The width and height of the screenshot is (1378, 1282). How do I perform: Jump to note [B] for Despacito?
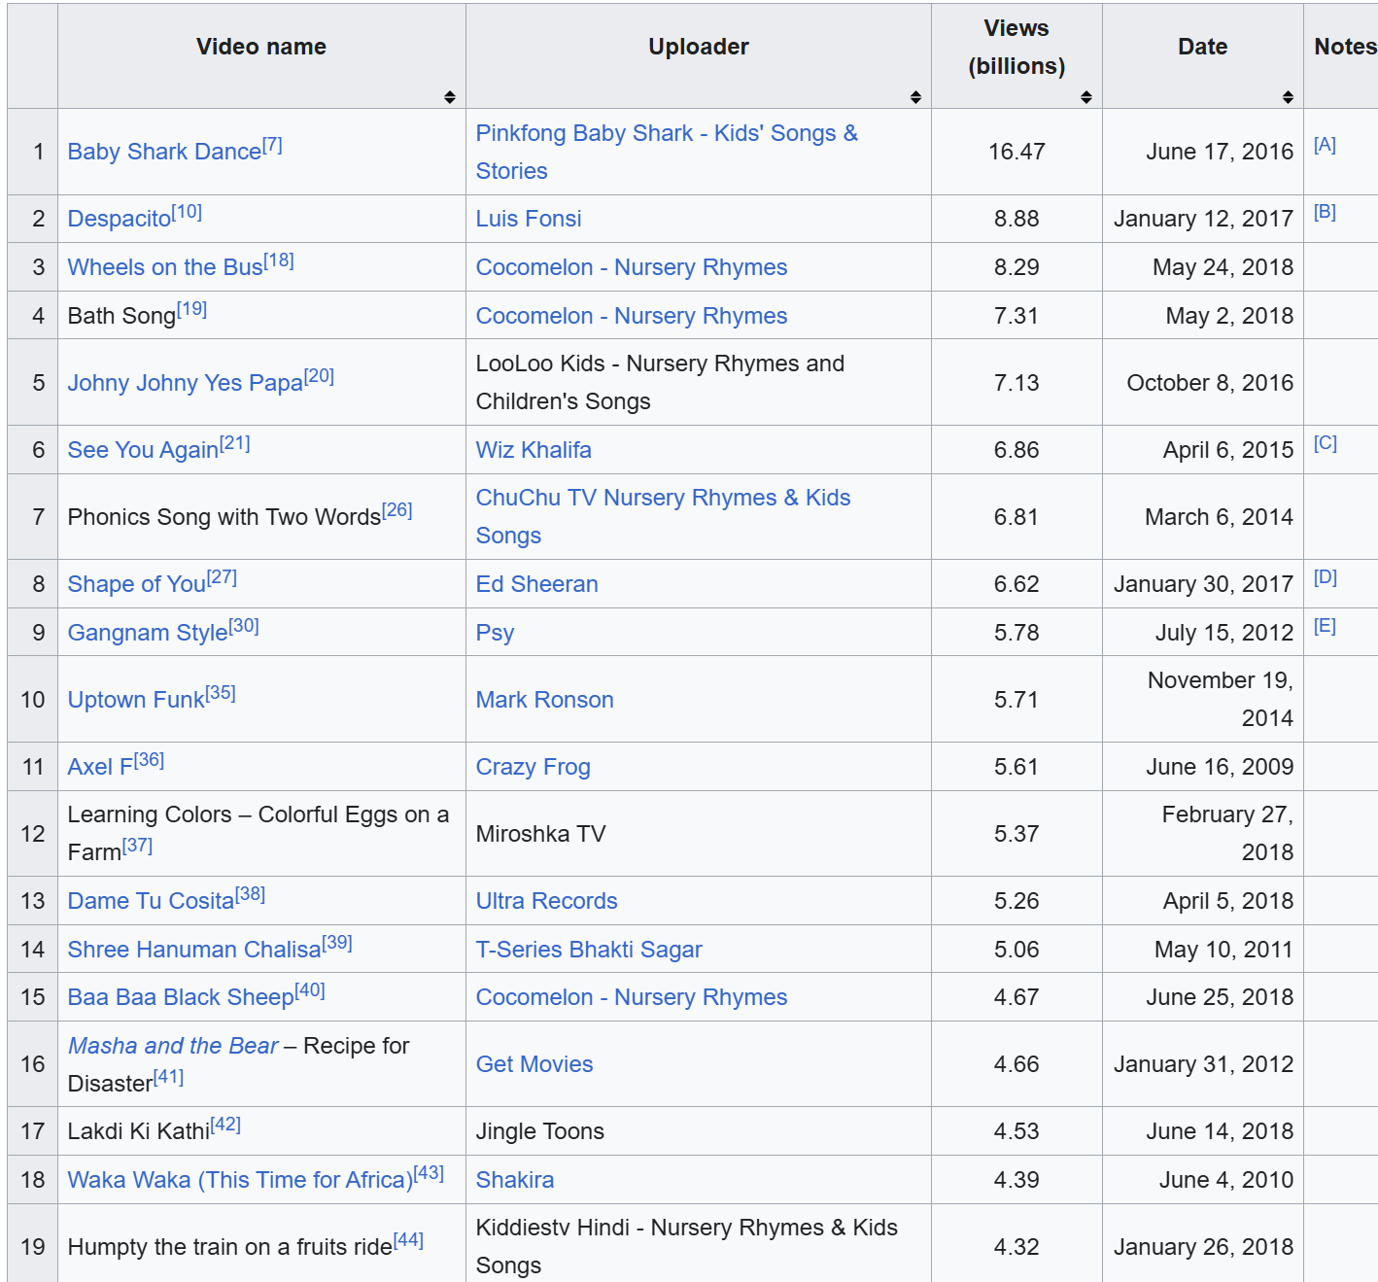[x=1325, y=212]
